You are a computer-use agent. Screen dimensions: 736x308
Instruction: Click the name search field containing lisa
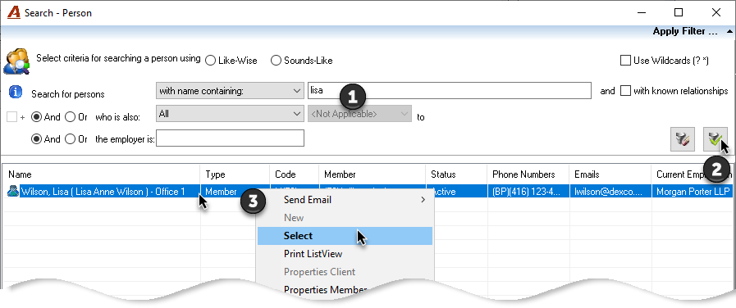449,90
